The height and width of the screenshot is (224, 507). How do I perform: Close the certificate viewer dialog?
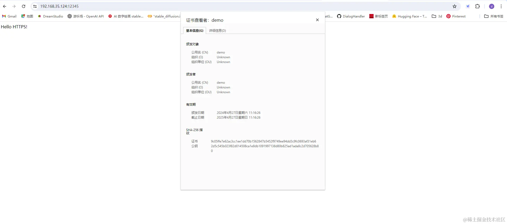click(x=317, y=20)
